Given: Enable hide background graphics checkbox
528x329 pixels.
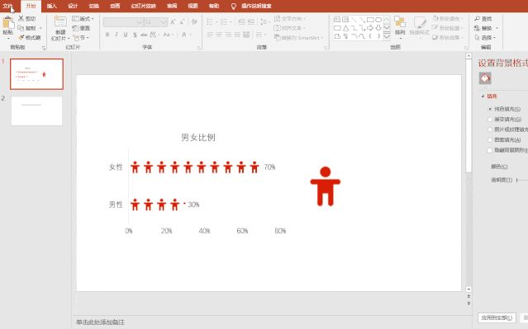Looking at the screenshot, I should (x=490, y=151).
